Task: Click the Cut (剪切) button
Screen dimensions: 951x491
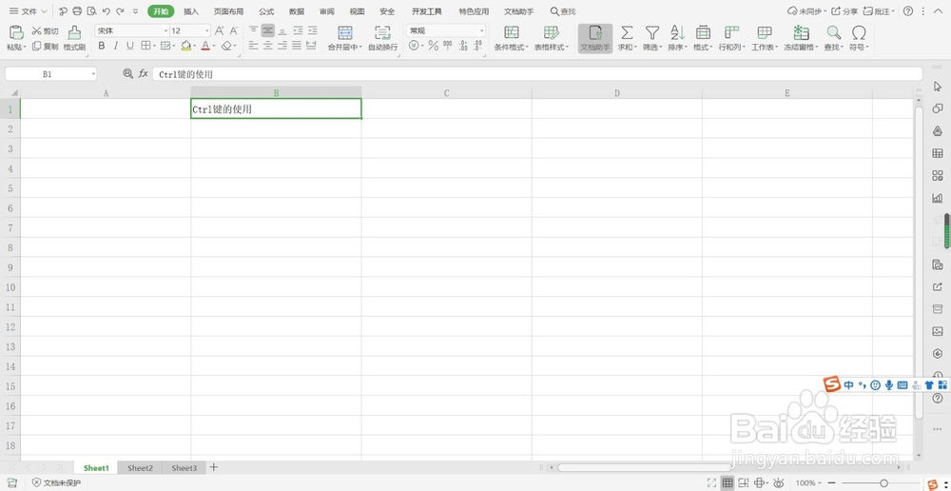Action: coord(45,31)
